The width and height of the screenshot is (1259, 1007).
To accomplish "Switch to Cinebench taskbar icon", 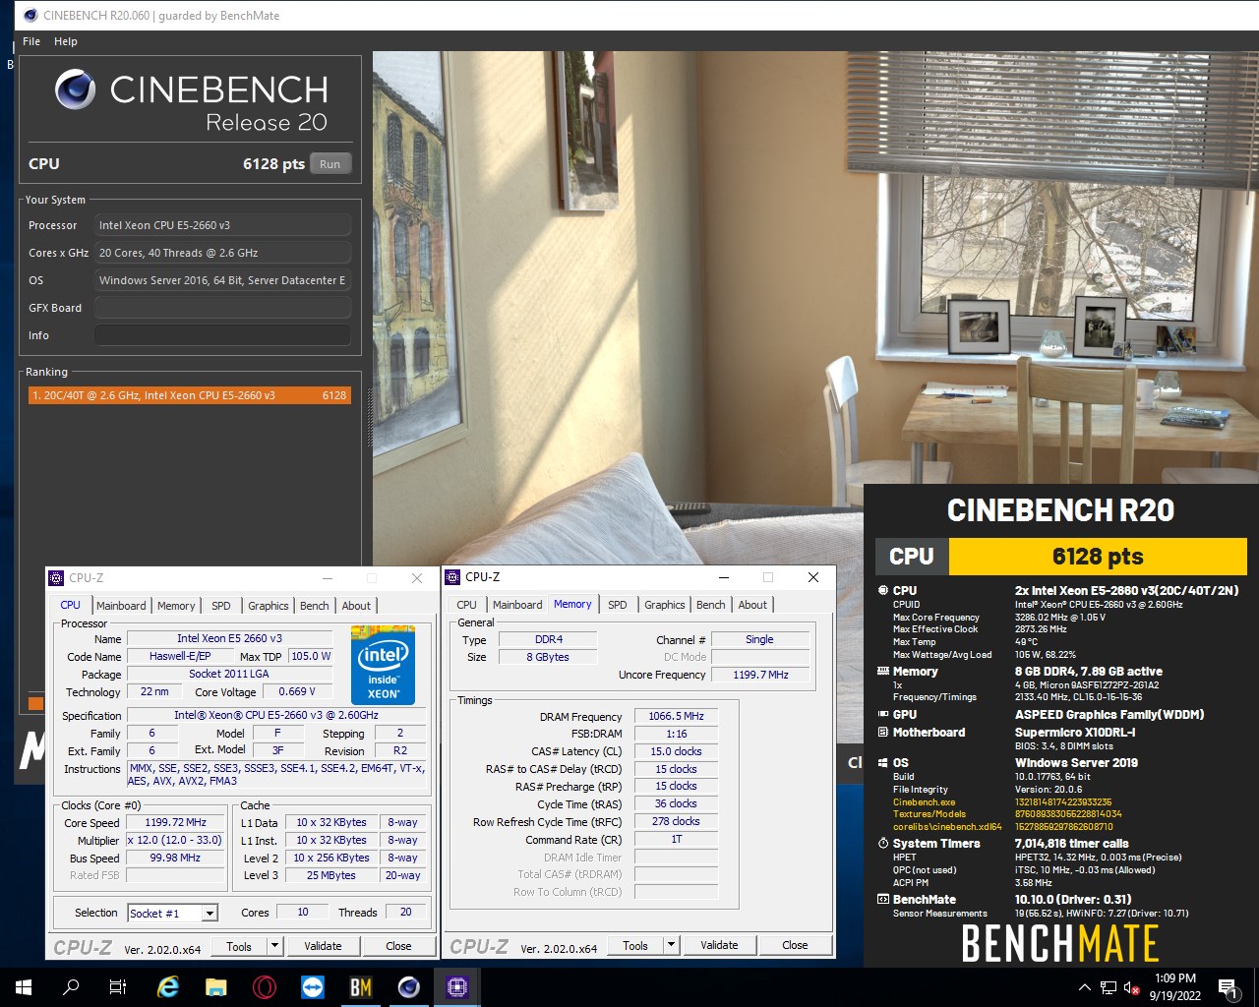I will coord(409,987).
